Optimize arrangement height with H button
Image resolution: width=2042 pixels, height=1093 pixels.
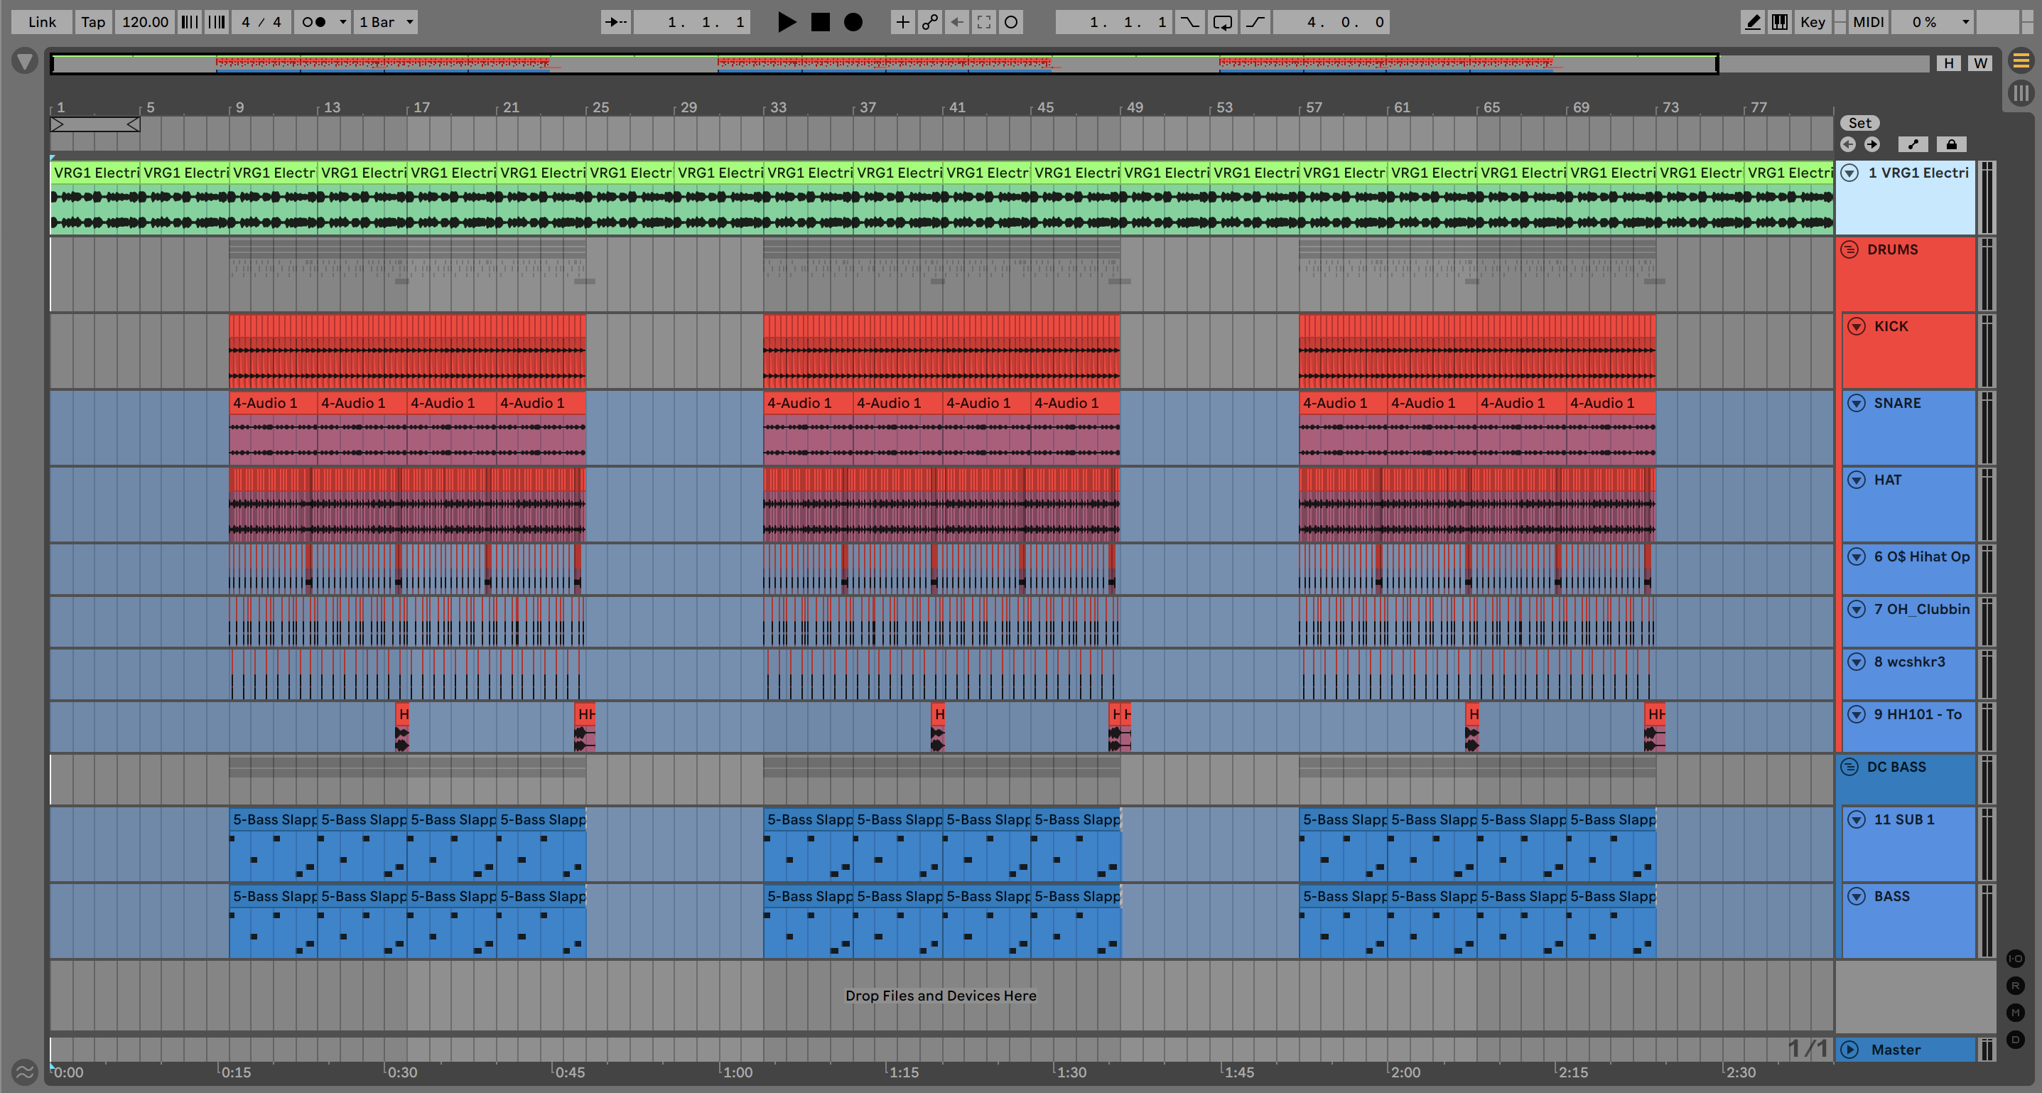pos(1948,63)
